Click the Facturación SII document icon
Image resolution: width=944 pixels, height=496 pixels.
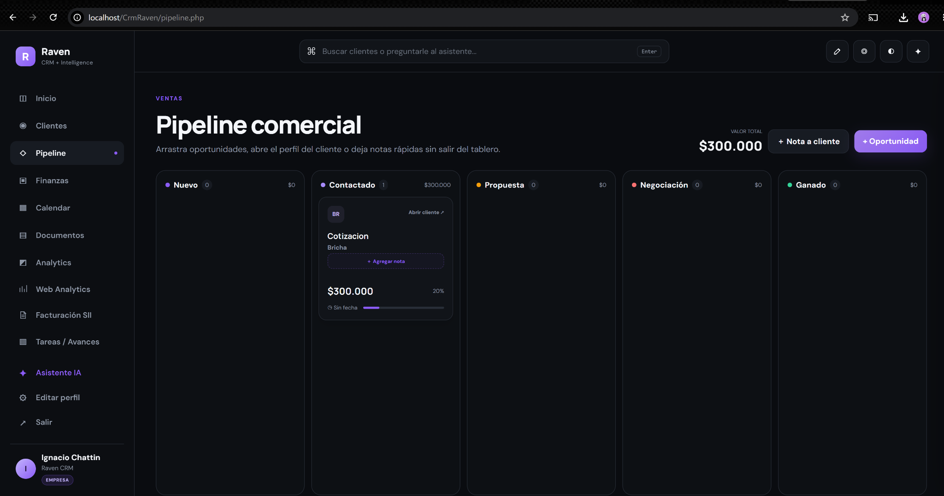coord(23,315)
